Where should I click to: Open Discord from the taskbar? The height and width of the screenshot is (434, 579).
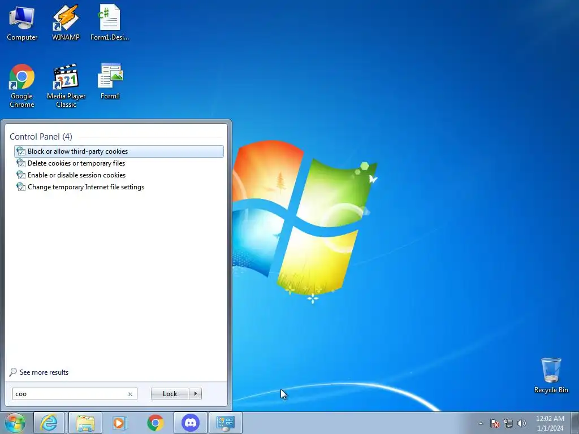tap(191, 423)
